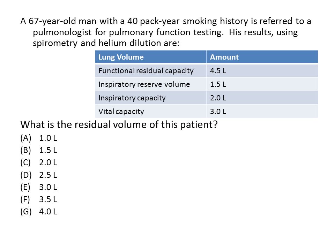Click the Vital capacity row label
Screen dimensions: 335x251
coord(121,112)
